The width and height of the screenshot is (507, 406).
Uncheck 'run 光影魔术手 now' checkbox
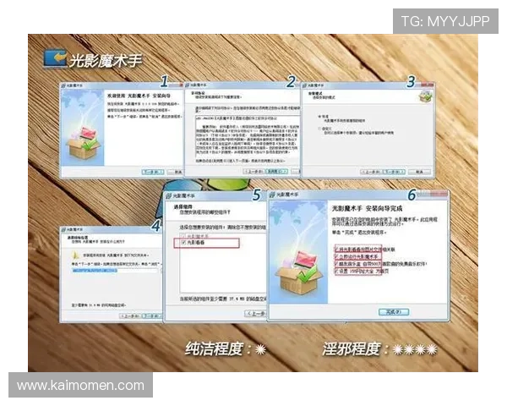(337, 256)
